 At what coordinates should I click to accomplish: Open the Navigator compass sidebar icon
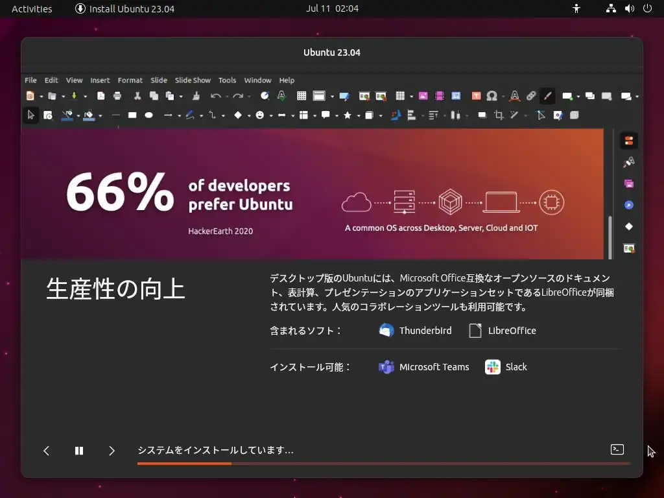pos(629,205)
